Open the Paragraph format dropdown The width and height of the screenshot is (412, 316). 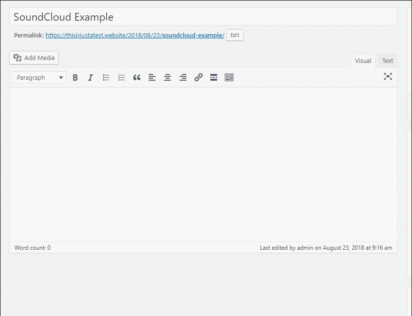click(39, 78)
